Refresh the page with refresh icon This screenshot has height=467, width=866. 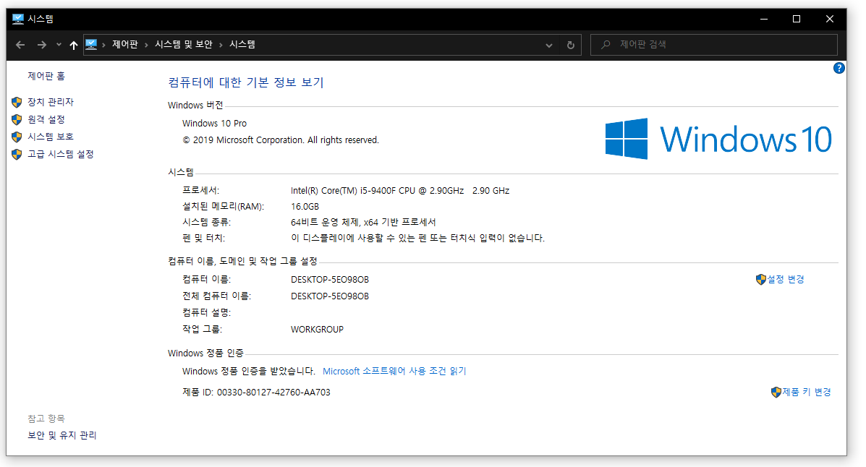(571, 45)
